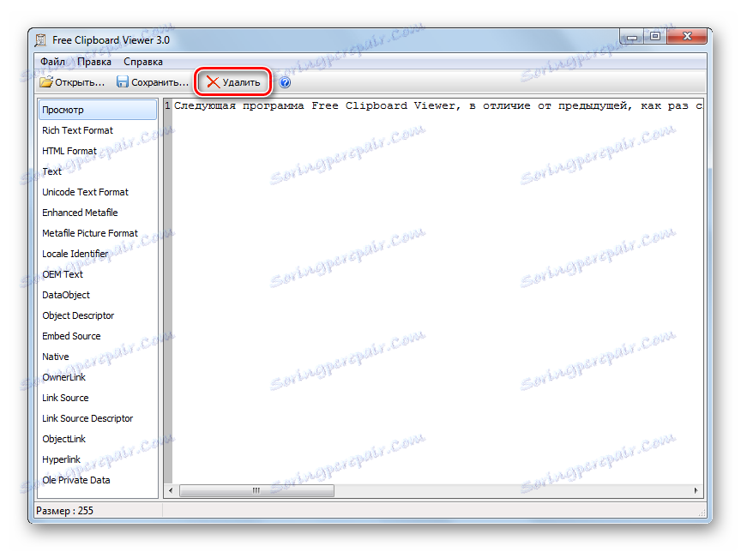
Task: Open the Правка menu
Action: coord(94,61)
